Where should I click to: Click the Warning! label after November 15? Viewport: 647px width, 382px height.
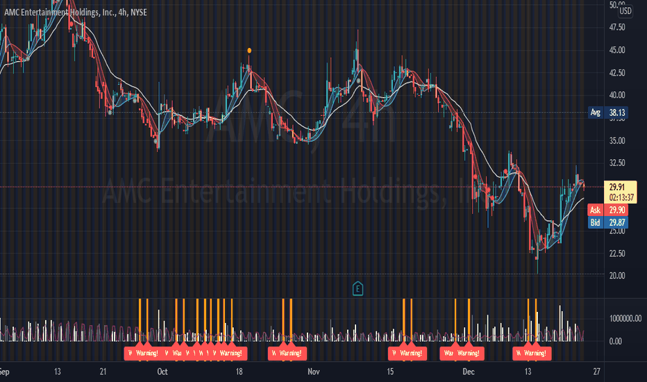pos(411,354)
